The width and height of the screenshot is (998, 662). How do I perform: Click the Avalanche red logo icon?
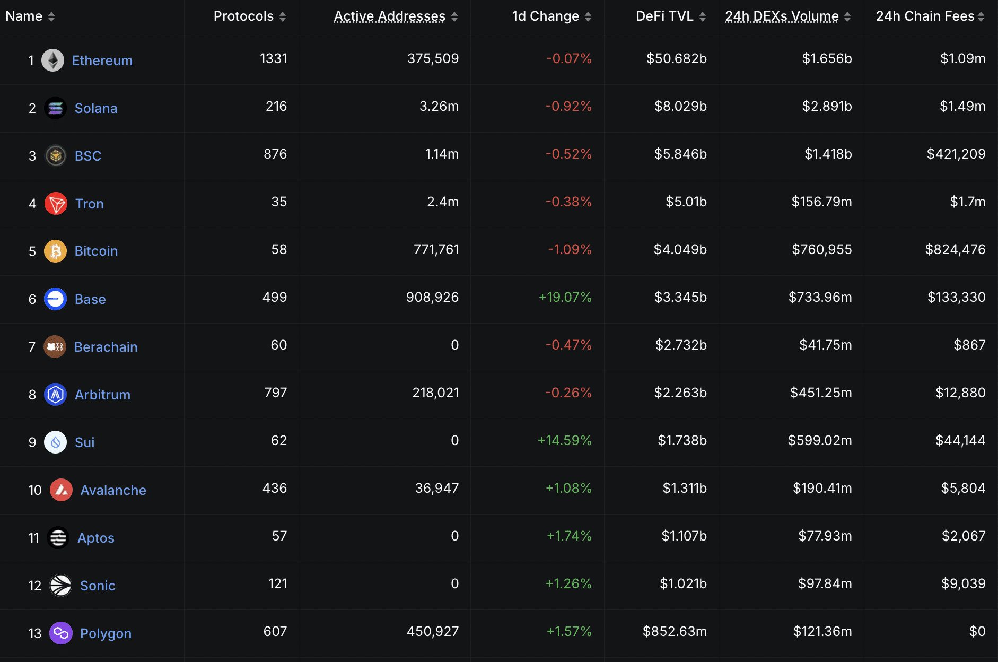[x=61, y=490]
